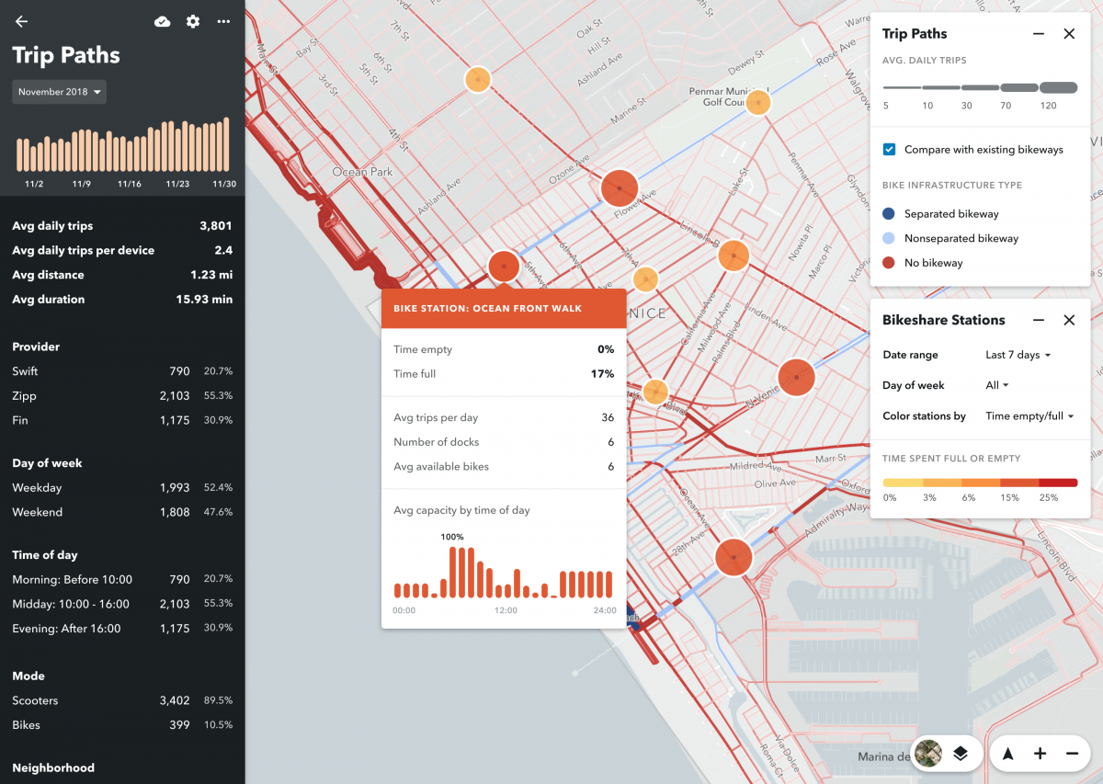Open the basemap layers switcher icon
The width and height of the screenshot is (1103, 784).
[960, 753]
